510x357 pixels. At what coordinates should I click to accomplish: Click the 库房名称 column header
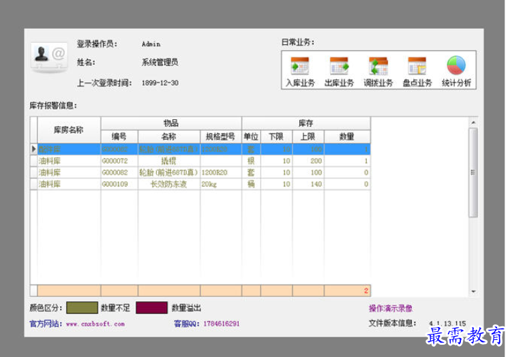(x=69, y=130)
